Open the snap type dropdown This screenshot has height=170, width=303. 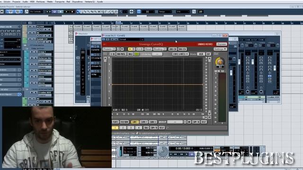click(148, 12)
